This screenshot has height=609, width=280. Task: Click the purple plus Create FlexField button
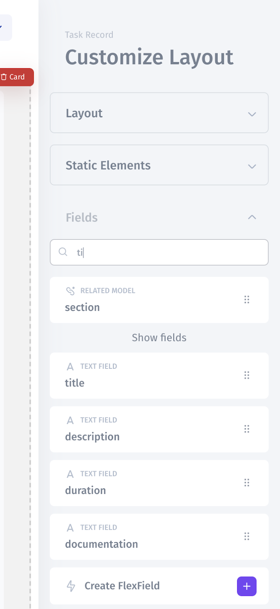pyautogui.click(x=247, y=586)
